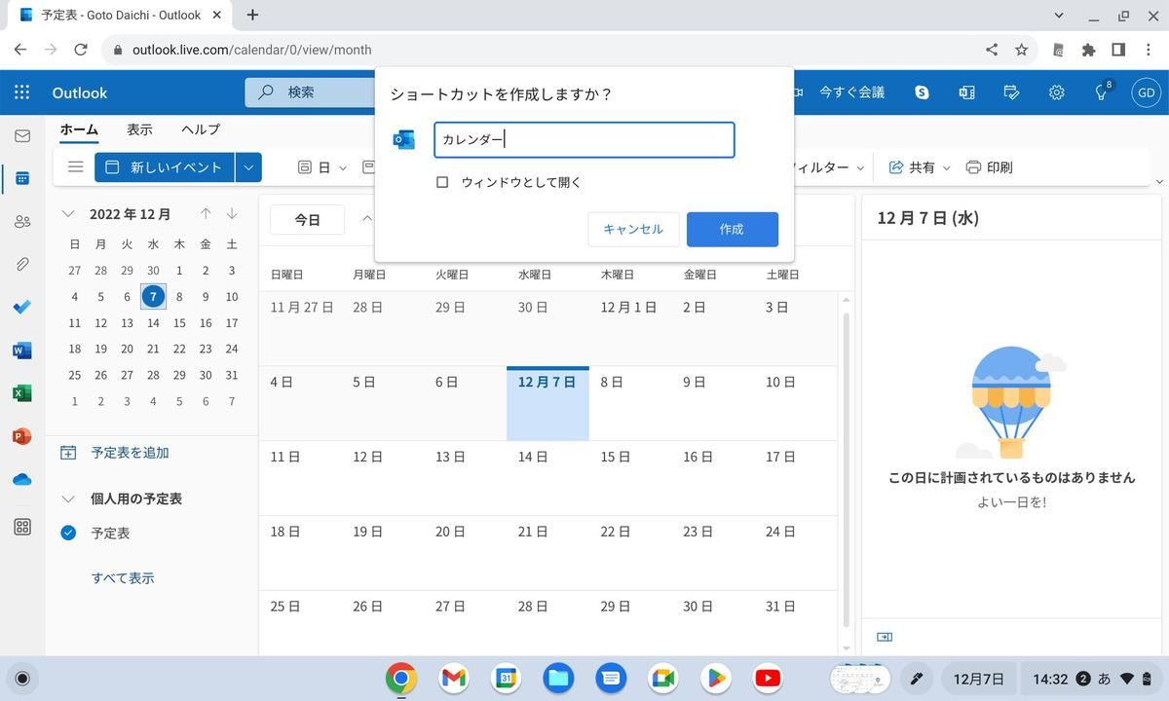Image resolution: width=1169 pixels, height=701 pixels.
Task: Share this page from the address bar
Action: (991, 50)
